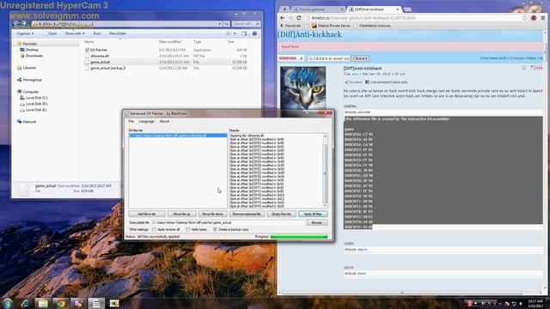Sort by Date modified column header

click(x=170, y=42)
